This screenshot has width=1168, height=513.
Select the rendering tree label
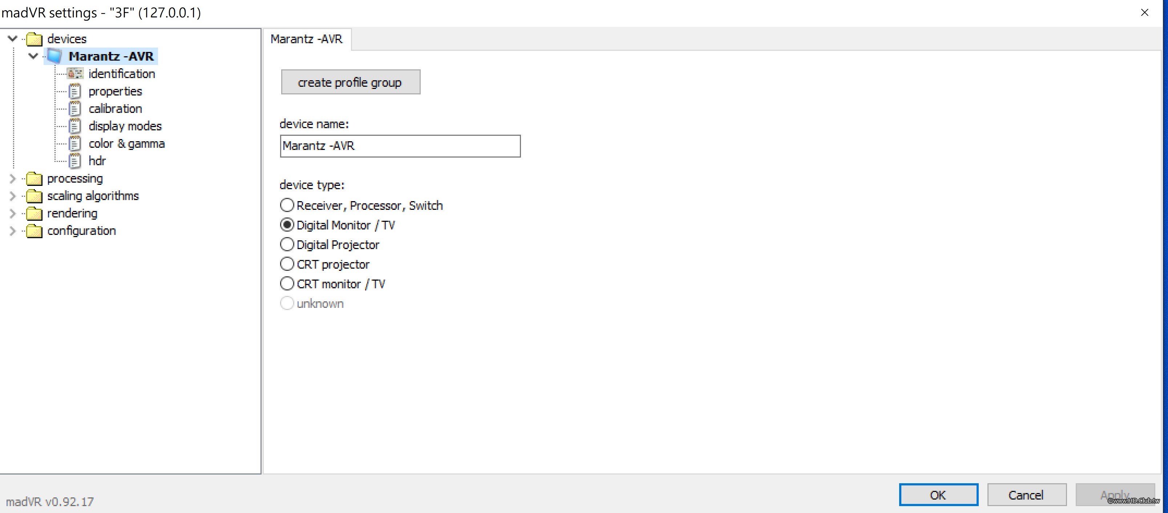point(72,213)
